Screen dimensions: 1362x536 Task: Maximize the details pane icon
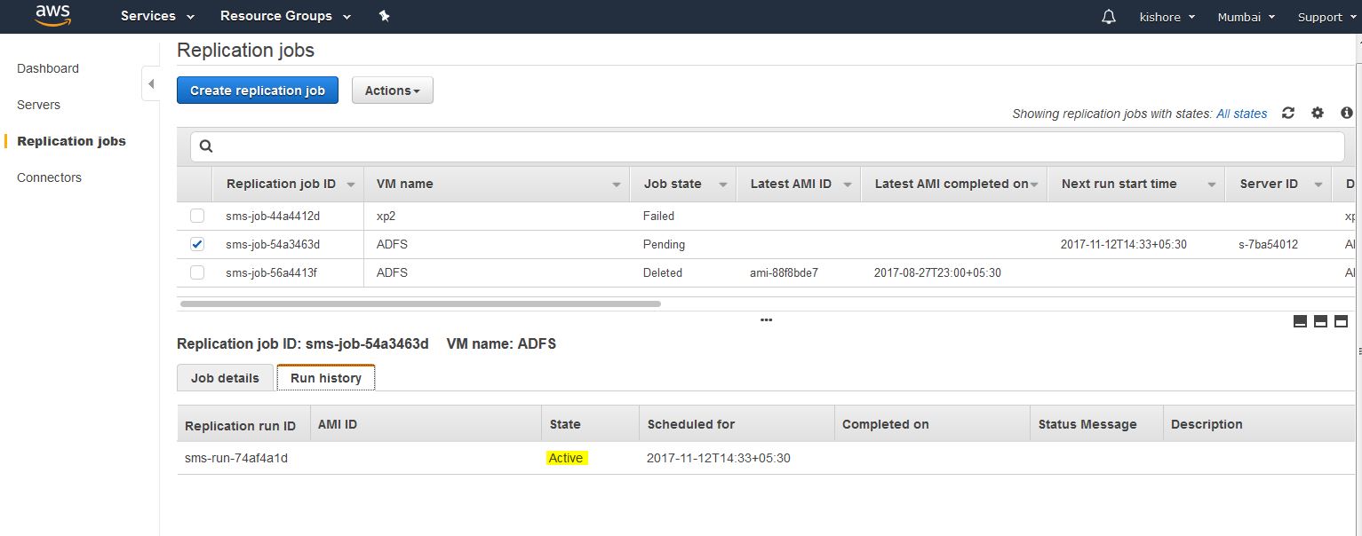1341,321
